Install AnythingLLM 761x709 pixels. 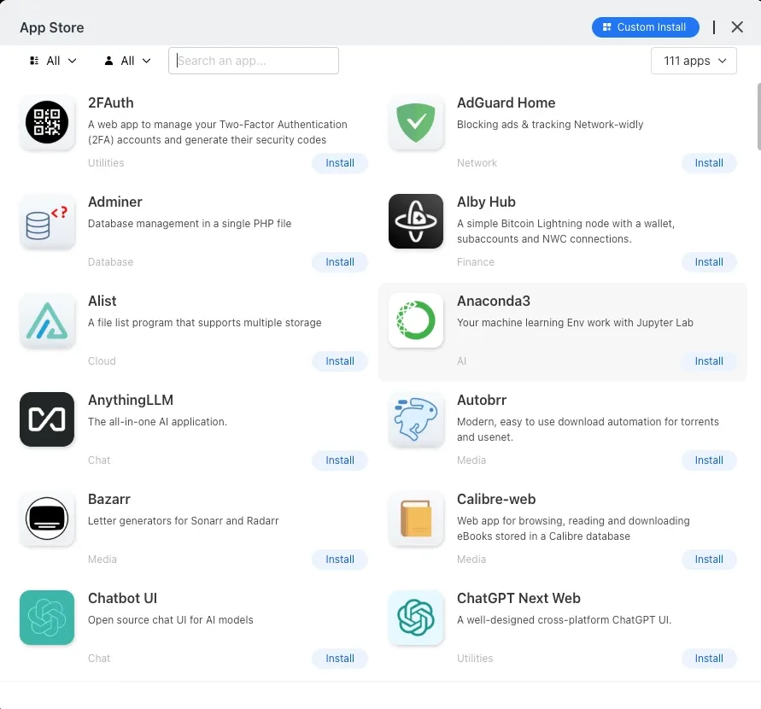(340, 460)
